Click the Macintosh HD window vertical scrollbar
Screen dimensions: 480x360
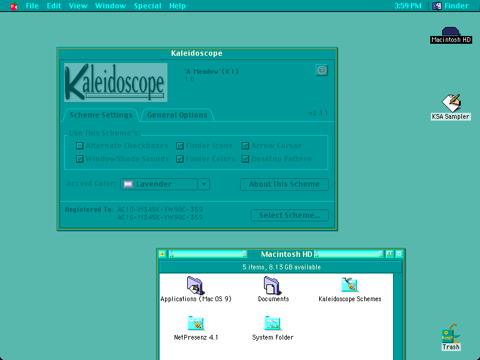(x=398, y=317)
